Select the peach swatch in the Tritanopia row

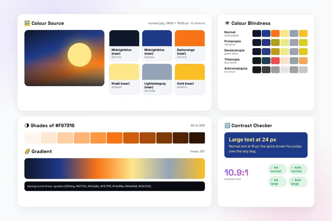coord(285,61)
